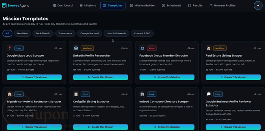Image resolution: width=265 pixels, height=131 pixels.
Task: Click the LinkedIn Profile Researcher title
Action: [92, 55]
